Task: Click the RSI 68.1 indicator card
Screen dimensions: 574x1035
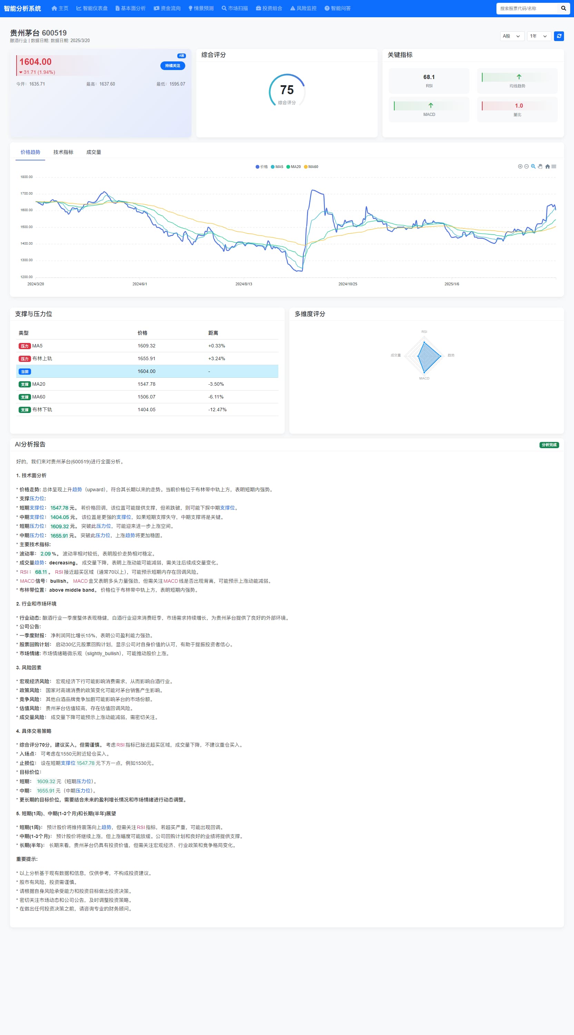Action: click(x=429, y=81)
